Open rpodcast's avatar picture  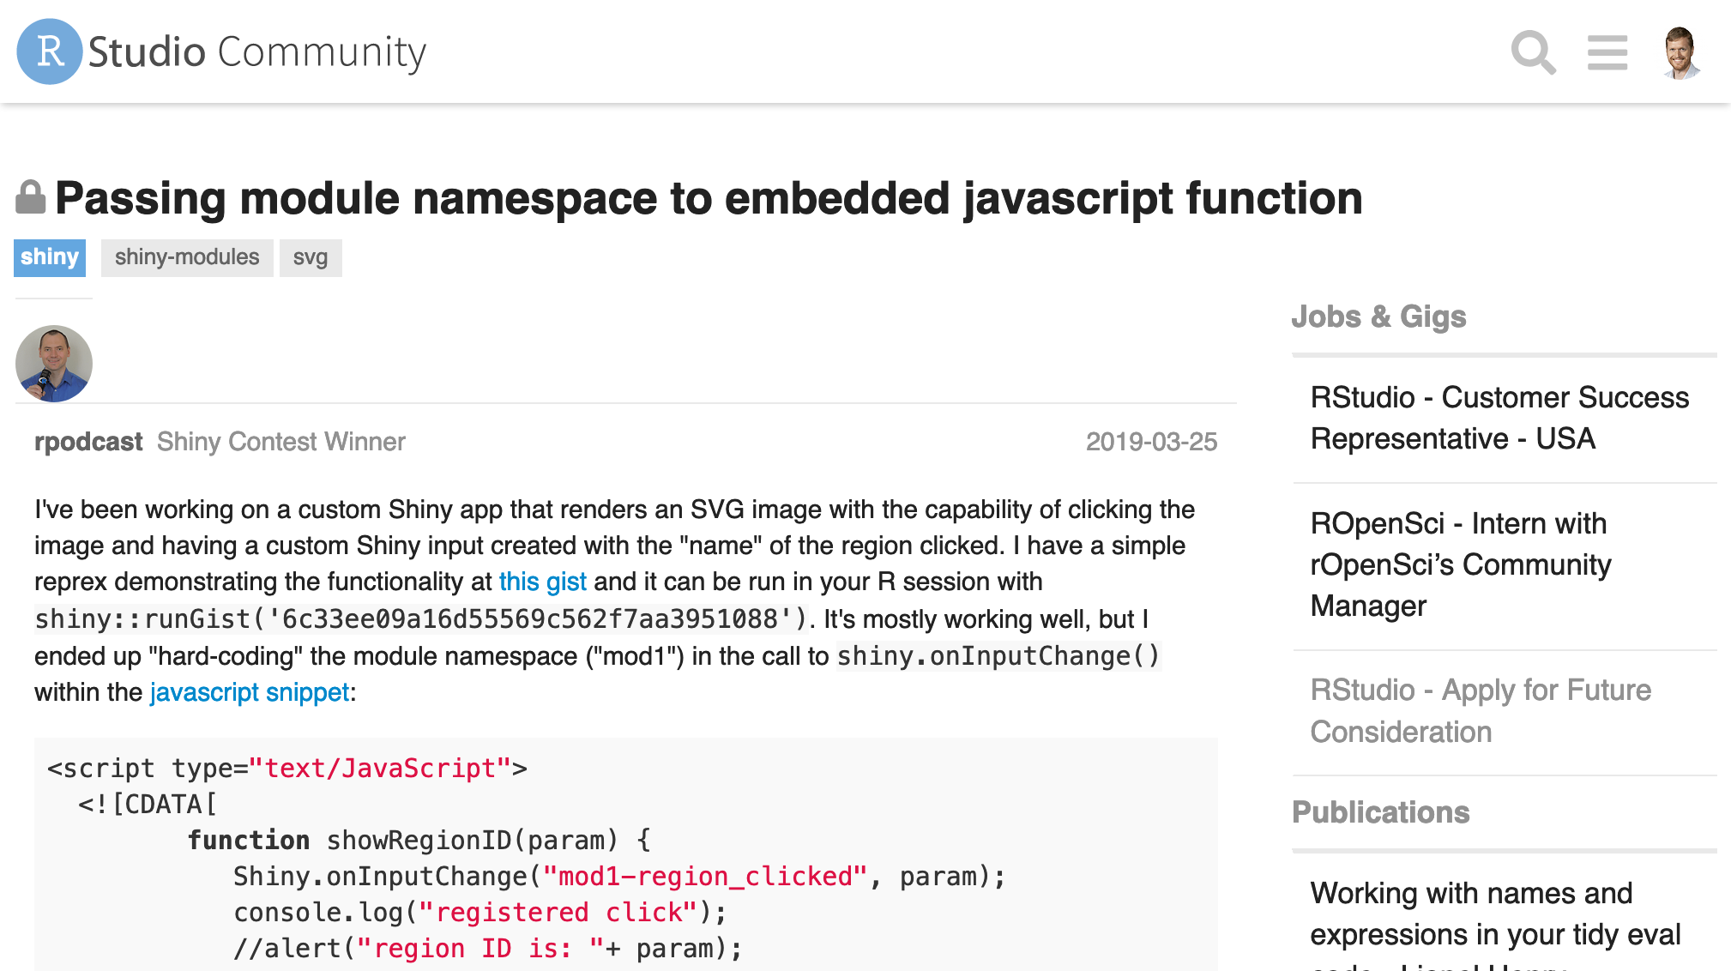tap(54, 364)
